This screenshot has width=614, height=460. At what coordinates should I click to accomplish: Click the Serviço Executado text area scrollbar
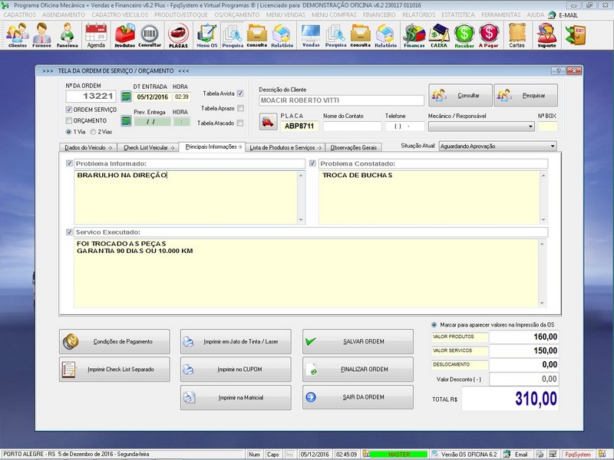pos(543,273)
